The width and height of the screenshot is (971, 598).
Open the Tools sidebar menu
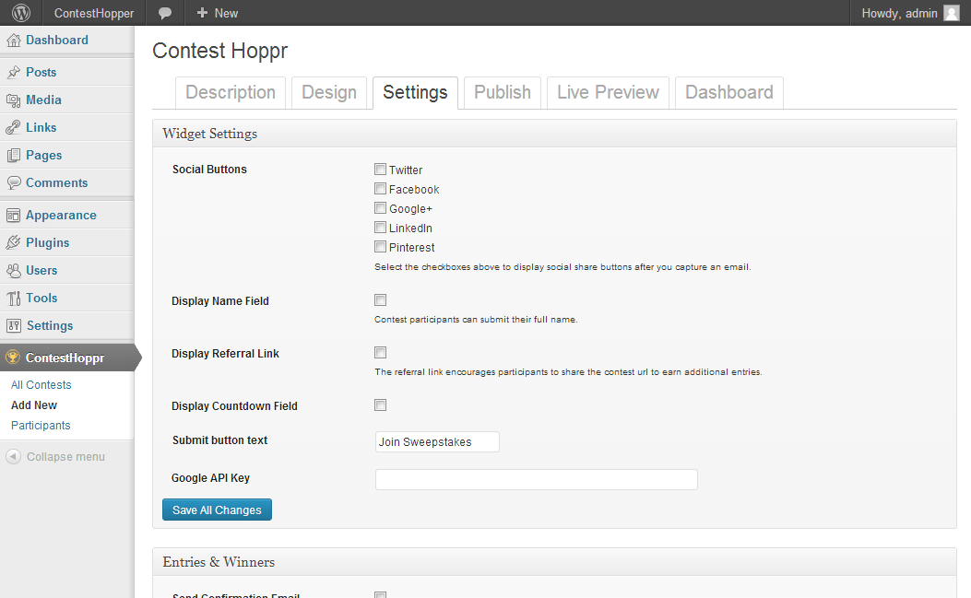67,299
